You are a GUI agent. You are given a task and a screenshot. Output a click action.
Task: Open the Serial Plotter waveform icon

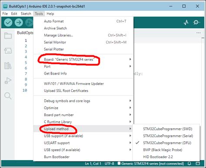(x=186, y=23)
